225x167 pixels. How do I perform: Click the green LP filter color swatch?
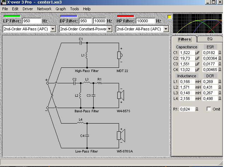[12, 16]
